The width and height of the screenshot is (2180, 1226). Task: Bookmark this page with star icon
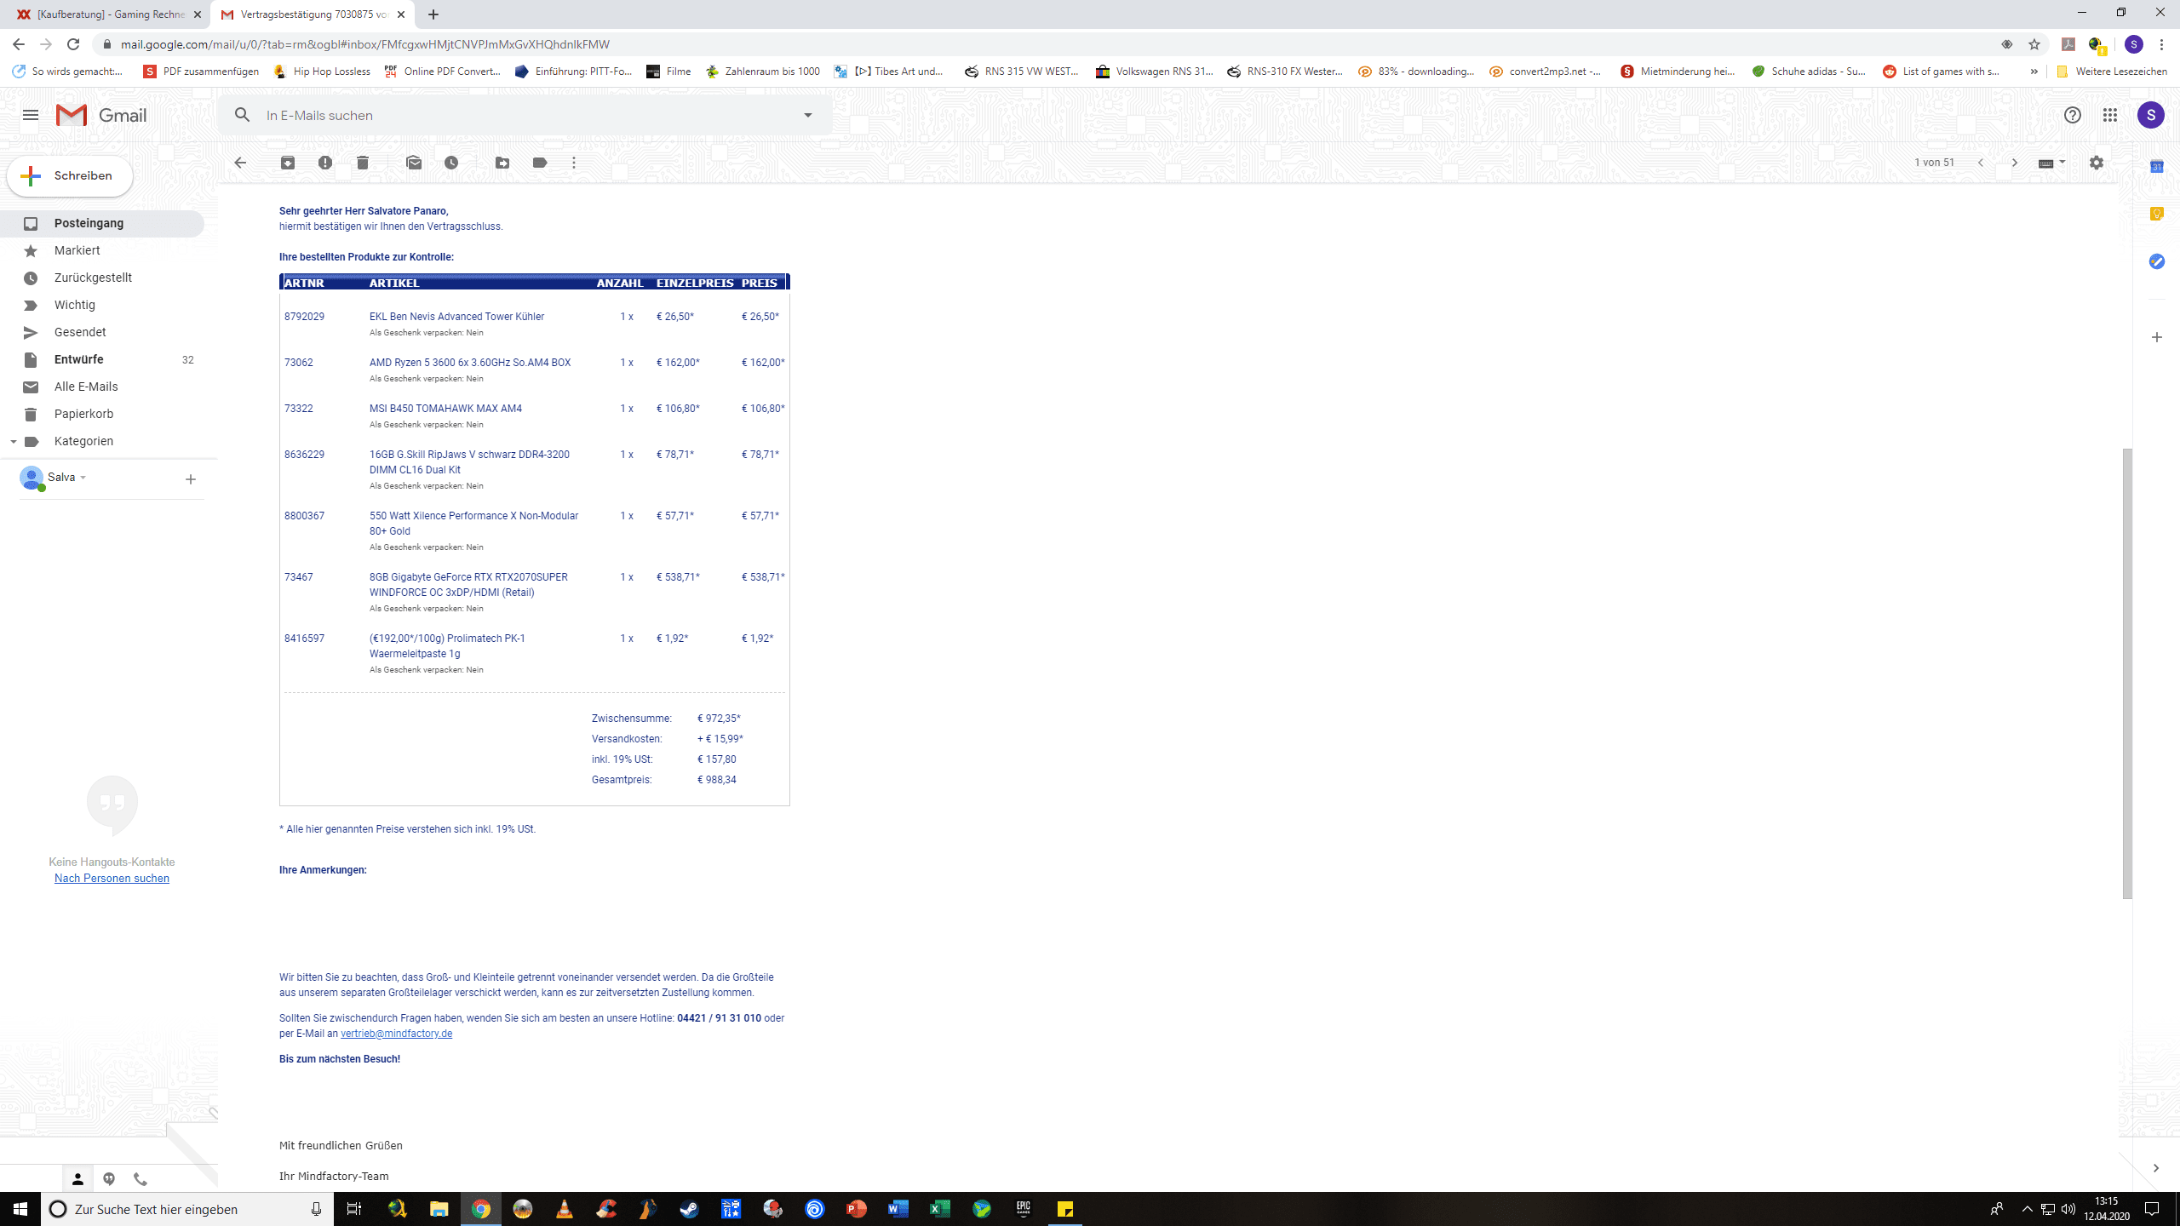[x=2034, y=44]
